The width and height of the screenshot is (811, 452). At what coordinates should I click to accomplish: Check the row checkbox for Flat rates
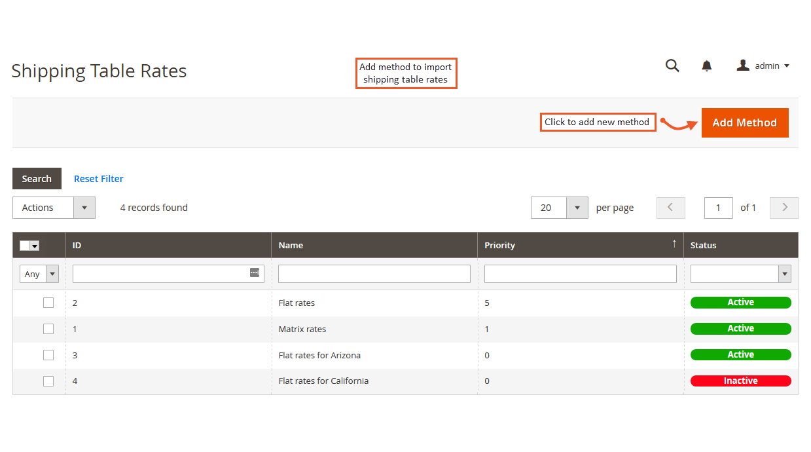[x=48, y=303]
